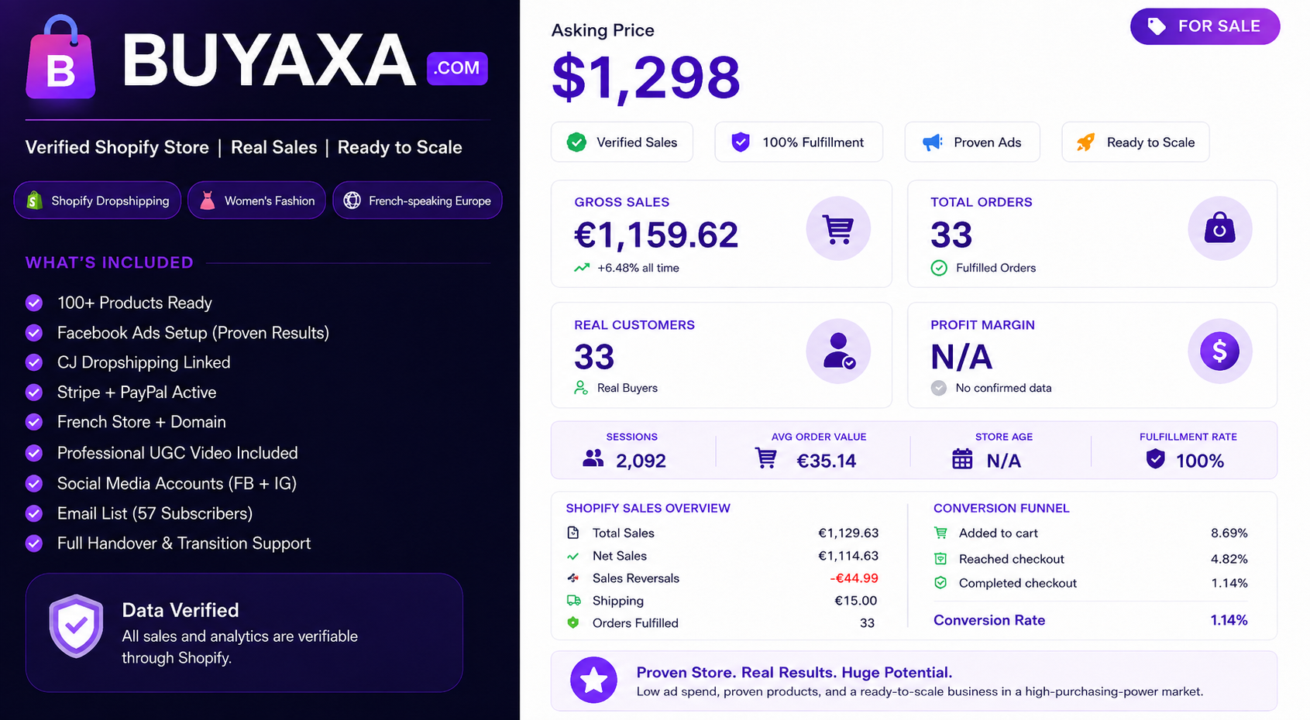Select the French-speaking Europe tag
The height and width of the screenshot is (720, 1310).
click(x=418, y=201)
